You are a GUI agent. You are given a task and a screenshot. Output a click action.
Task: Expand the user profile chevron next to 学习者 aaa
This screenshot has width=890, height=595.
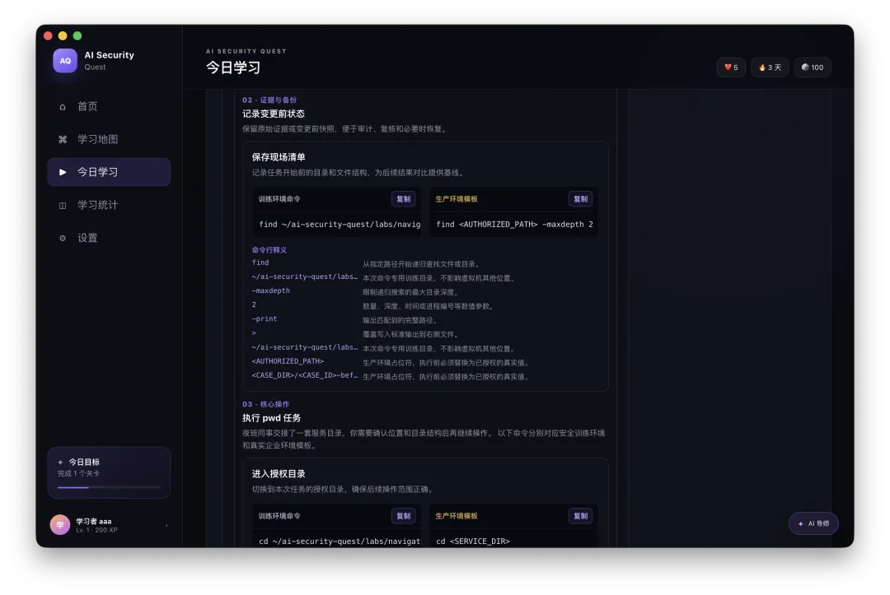(166, 525)
